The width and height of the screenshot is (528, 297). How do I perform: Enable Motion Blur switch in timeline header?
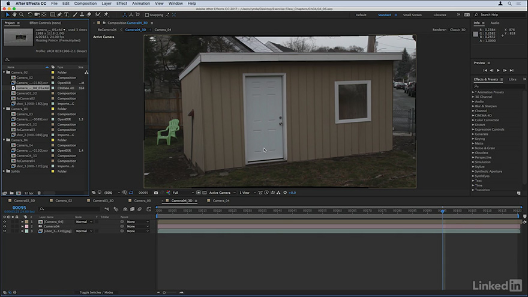tap(139, 209)
